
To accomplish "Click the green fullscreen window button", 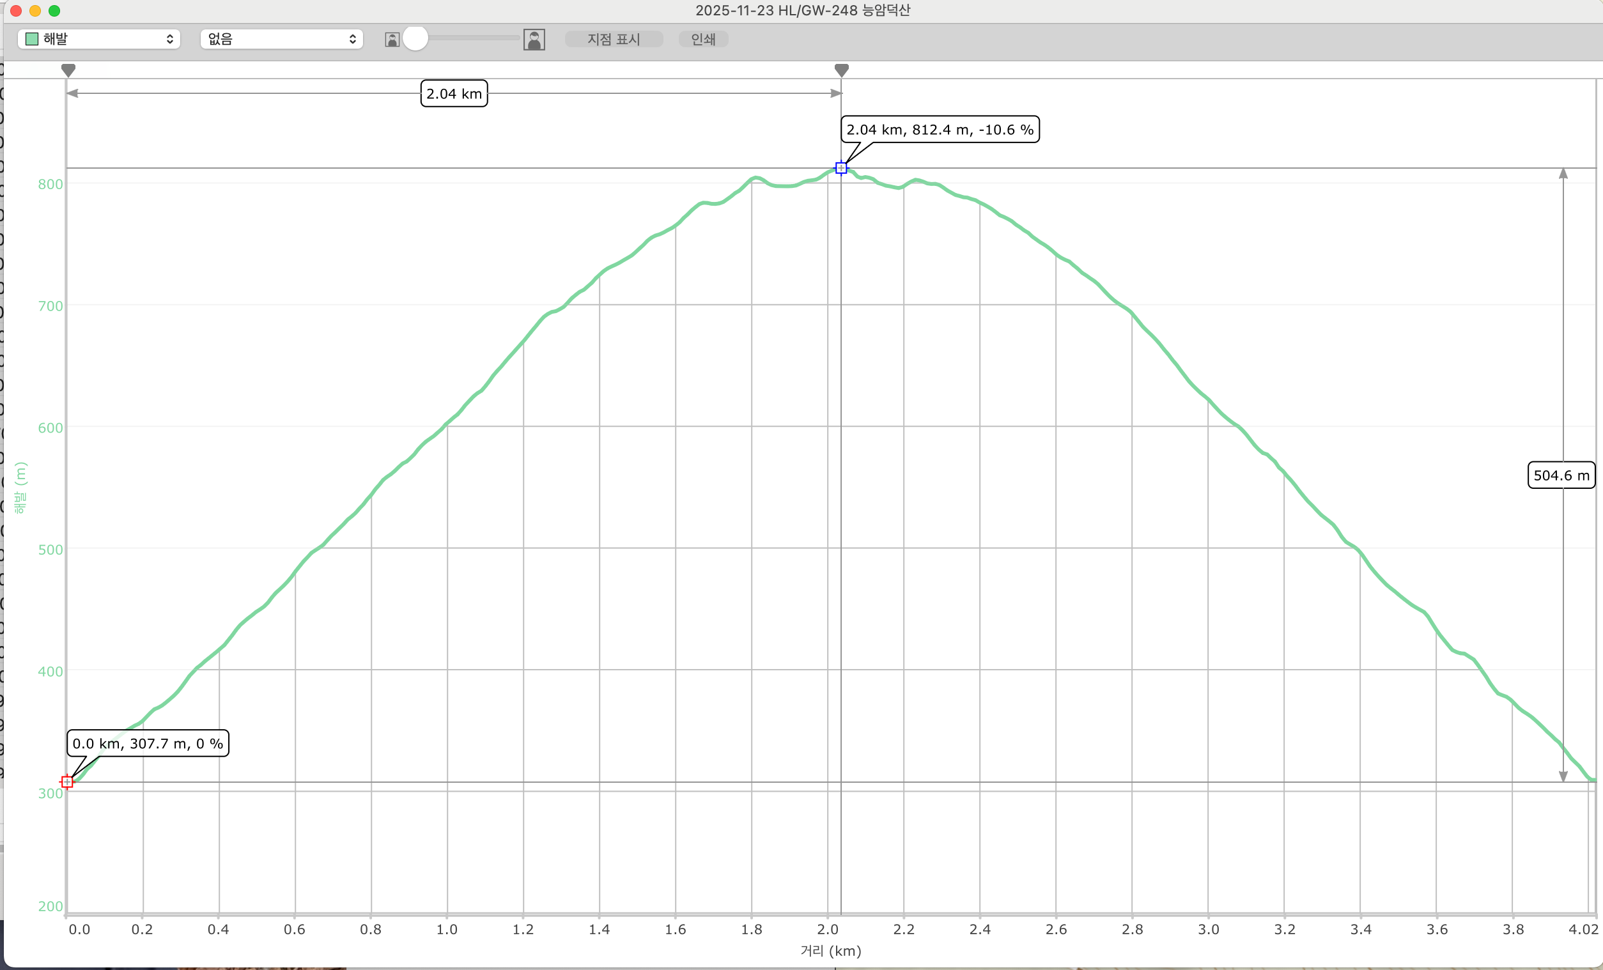I will [55, 10].
